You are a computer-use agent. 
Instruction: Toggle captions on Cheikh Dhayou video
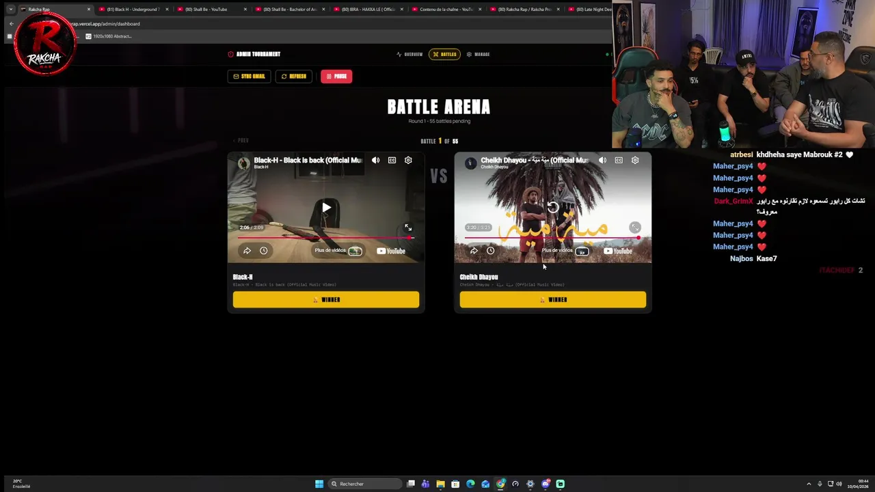pos(619,160)
